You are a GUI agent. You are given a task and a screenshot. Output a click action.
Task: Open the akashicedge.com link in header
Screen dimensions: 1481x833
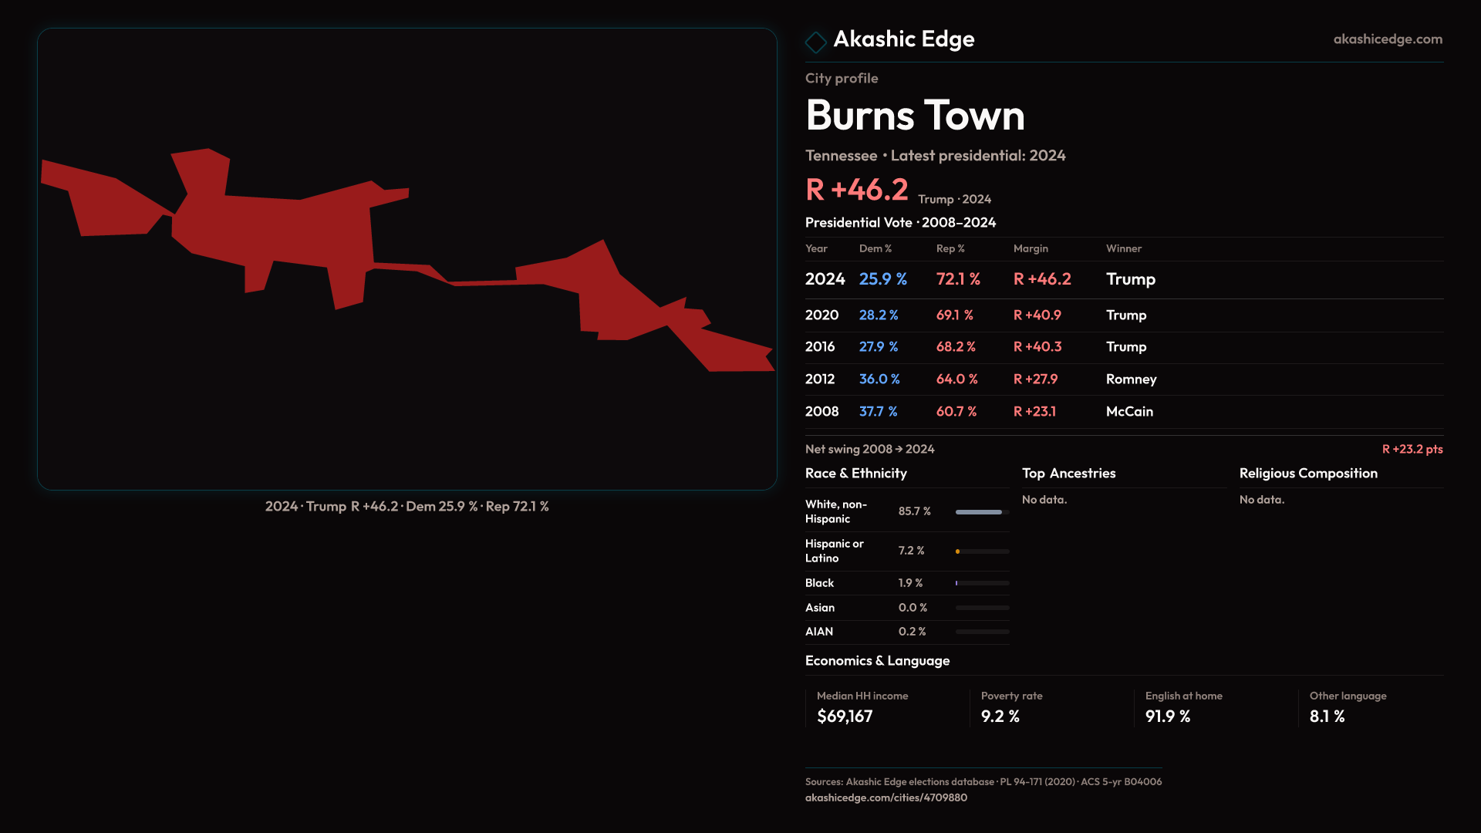click(1387, 39)
